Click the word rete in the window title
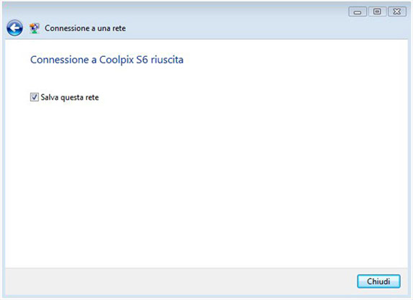The height and width of the screenshot is (300, 413). [x=119, y=28]
